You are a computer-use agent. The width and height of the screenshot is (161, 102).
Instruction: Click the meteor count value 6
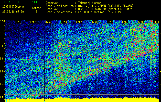click(x=36, y=12)
